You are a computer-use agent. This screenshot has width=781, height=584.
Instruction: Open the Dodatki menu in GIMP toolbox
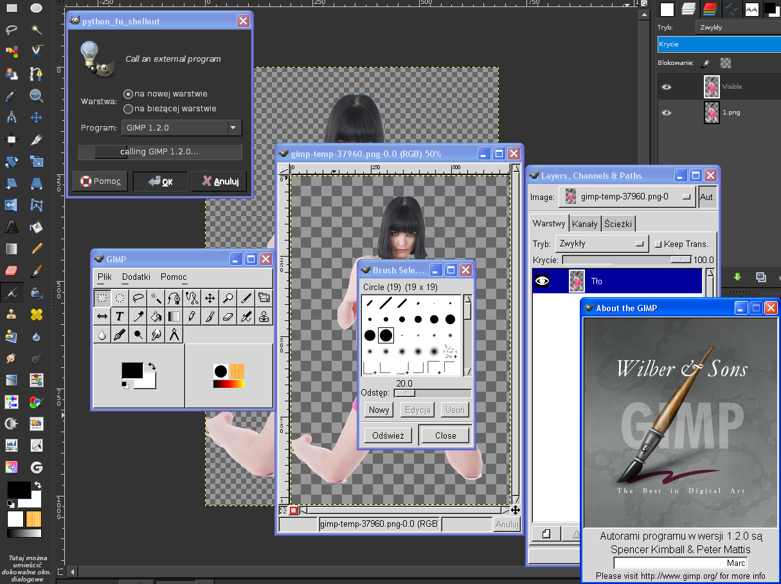tap(136, 277)
